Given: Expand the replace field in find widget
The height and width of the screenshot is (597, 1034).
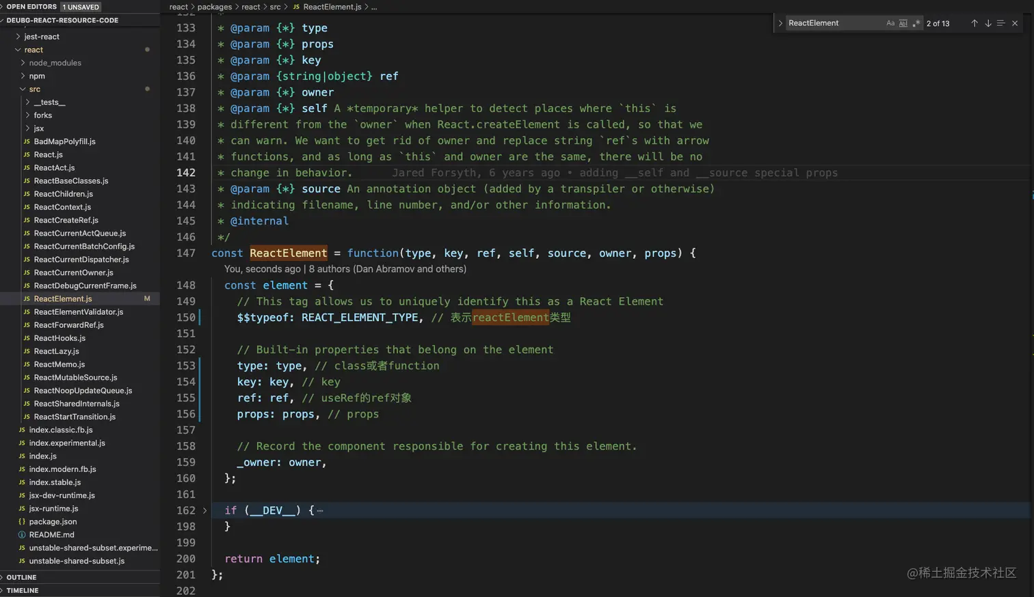Looking at the screenshot, I should click(x=780, y=23).
